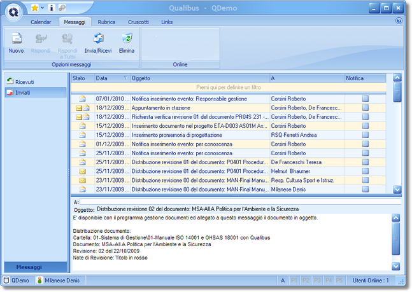
Task: Sort by the Notifica column header
Action: 366,78
